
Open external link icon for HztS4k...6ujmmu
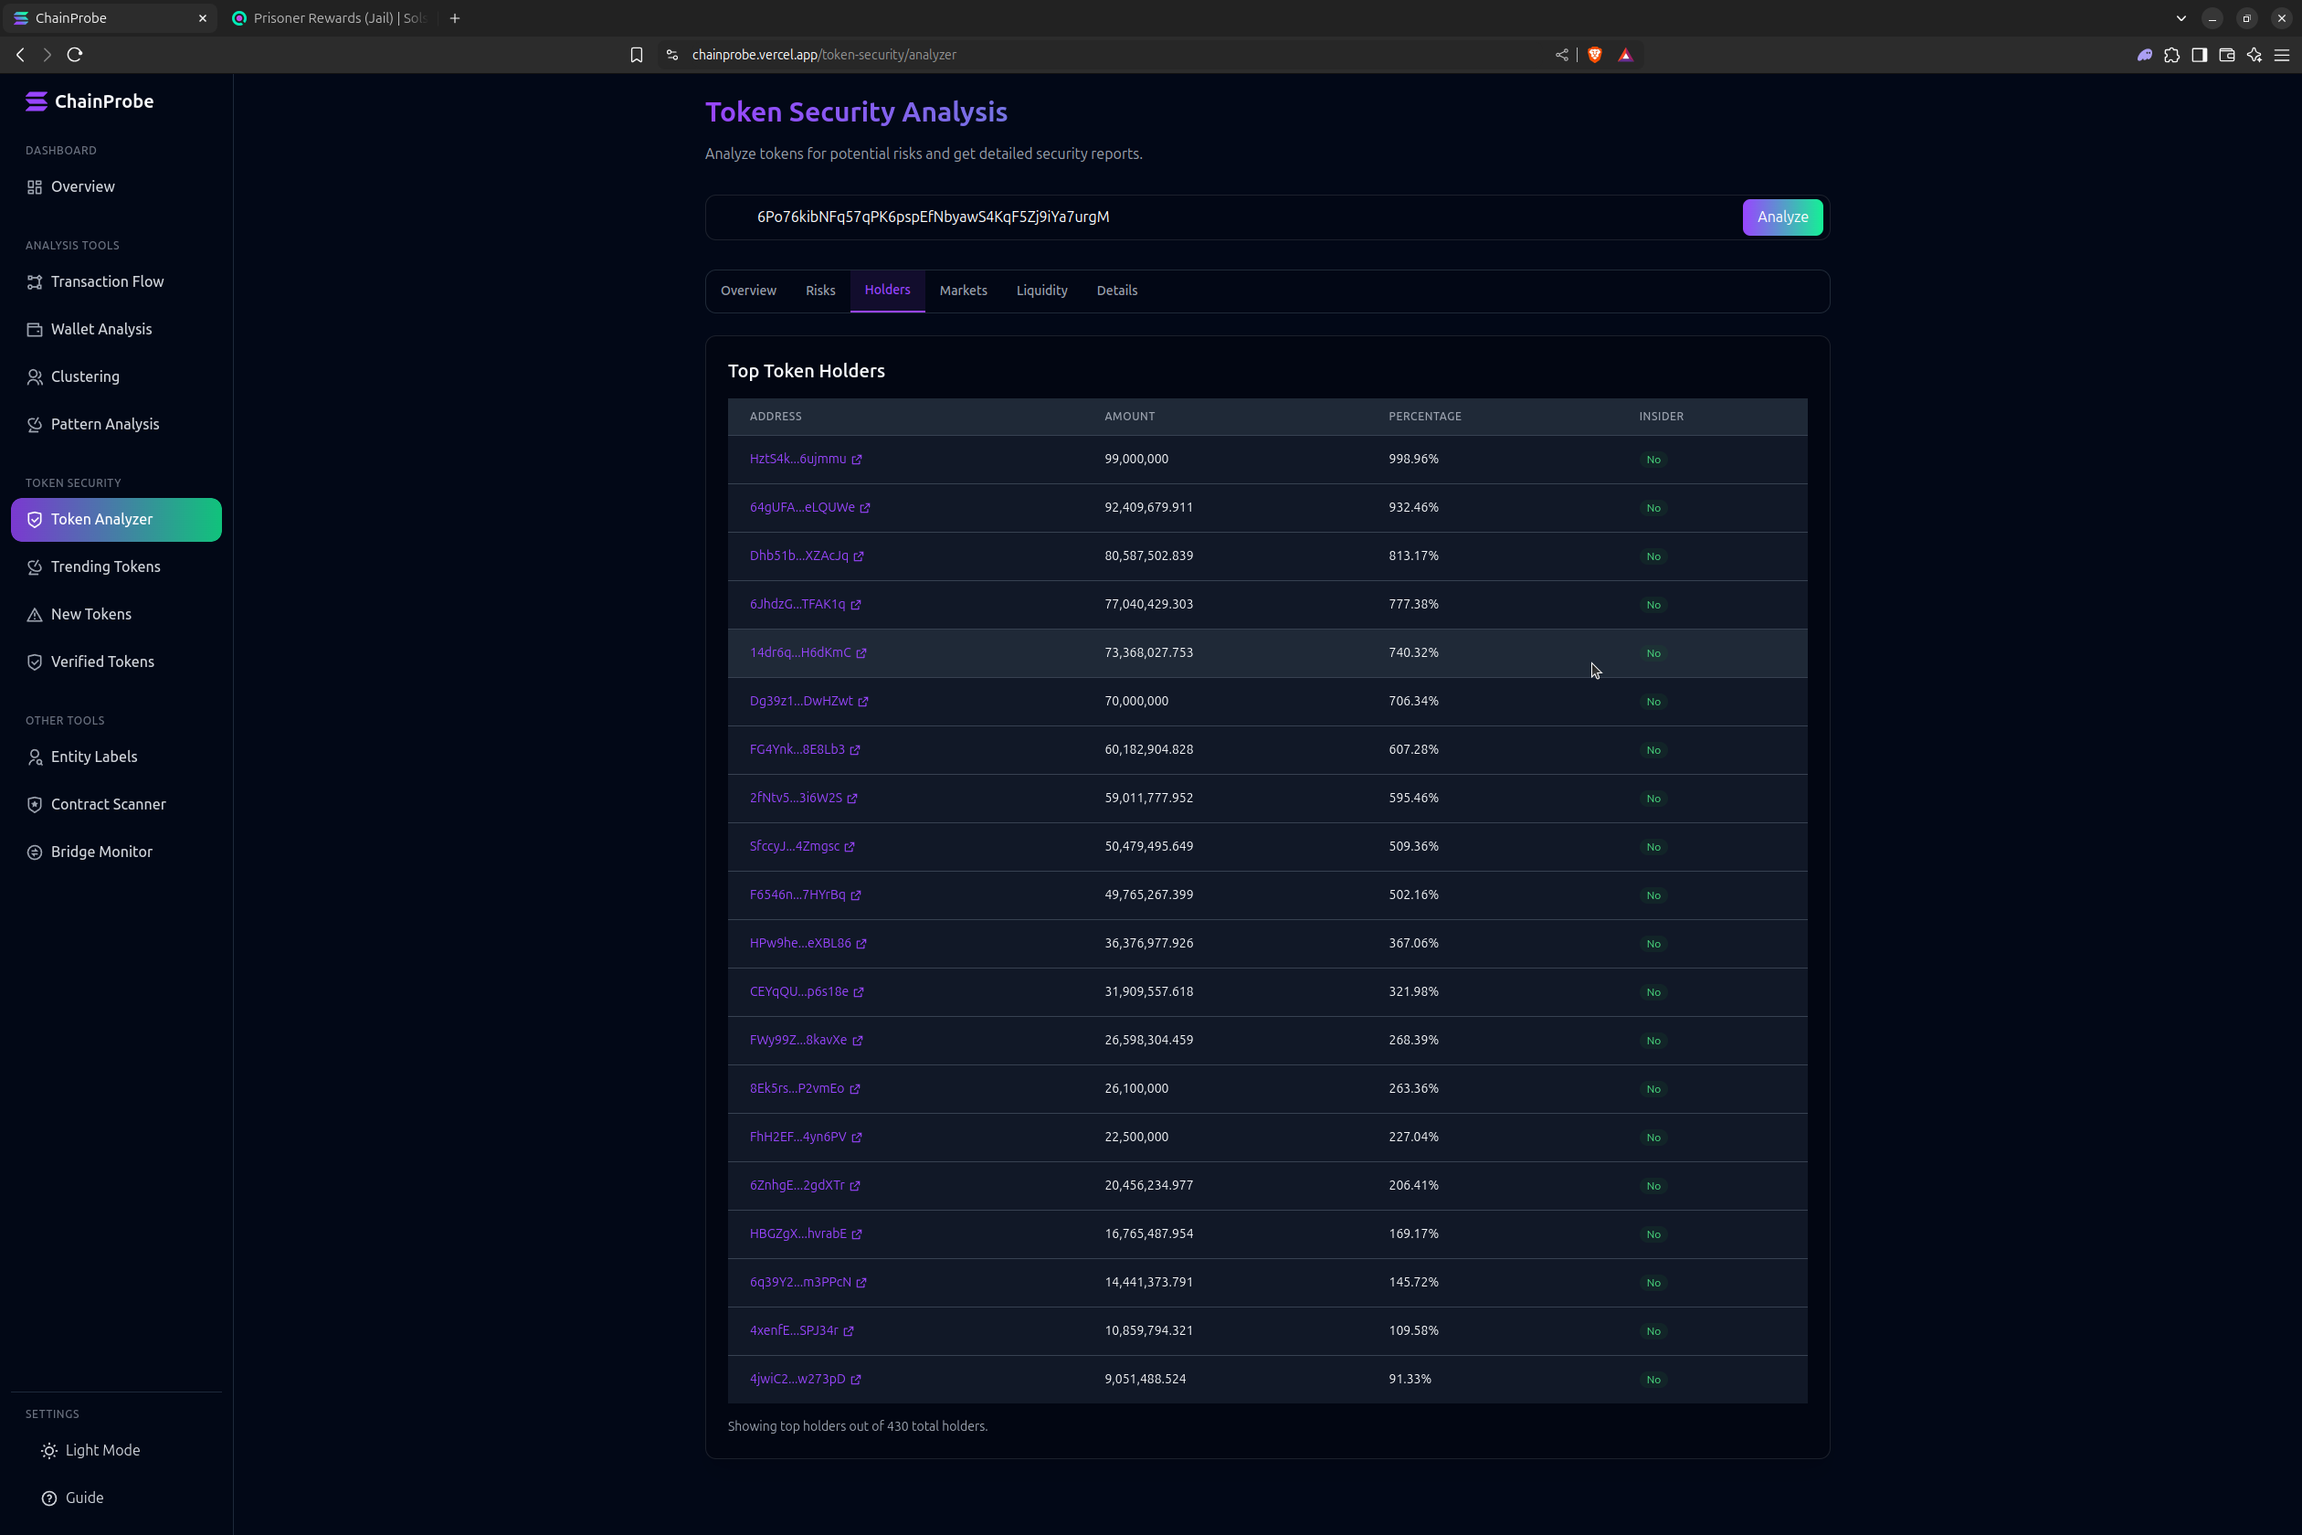coord(857,459)
